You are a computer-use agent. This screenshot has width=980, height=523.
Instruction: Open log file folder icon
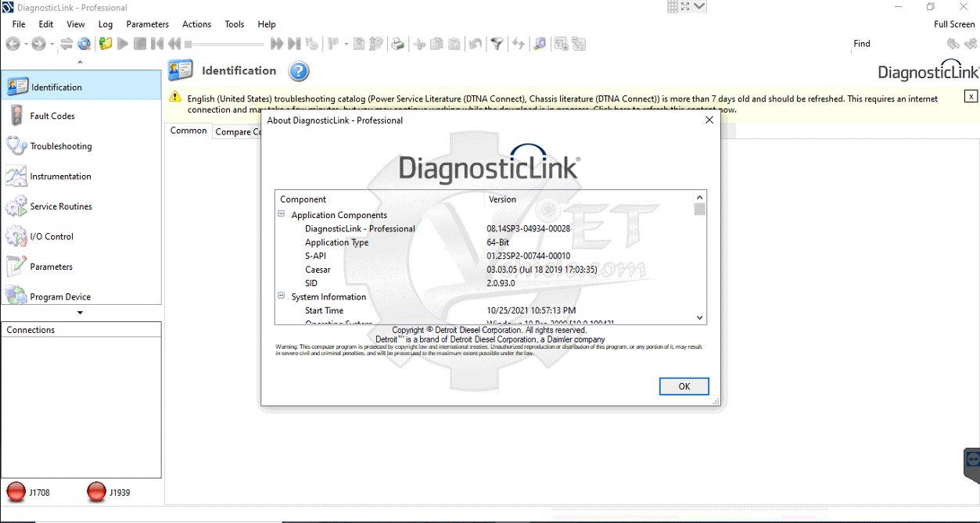click(x=106, y=44)
